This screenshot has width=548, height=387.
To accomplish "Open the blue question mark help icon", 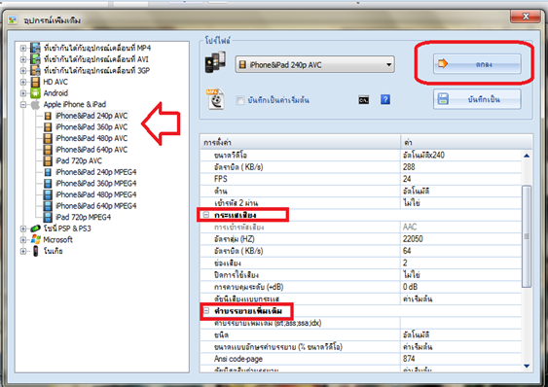I will [x=385, y=99].
